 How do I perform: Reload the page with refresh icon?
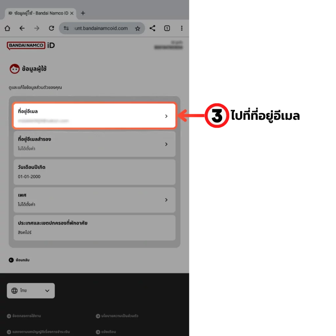(x=52, y=28)
